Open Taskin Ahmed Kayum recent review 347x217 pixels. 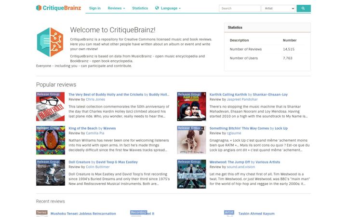256,214
